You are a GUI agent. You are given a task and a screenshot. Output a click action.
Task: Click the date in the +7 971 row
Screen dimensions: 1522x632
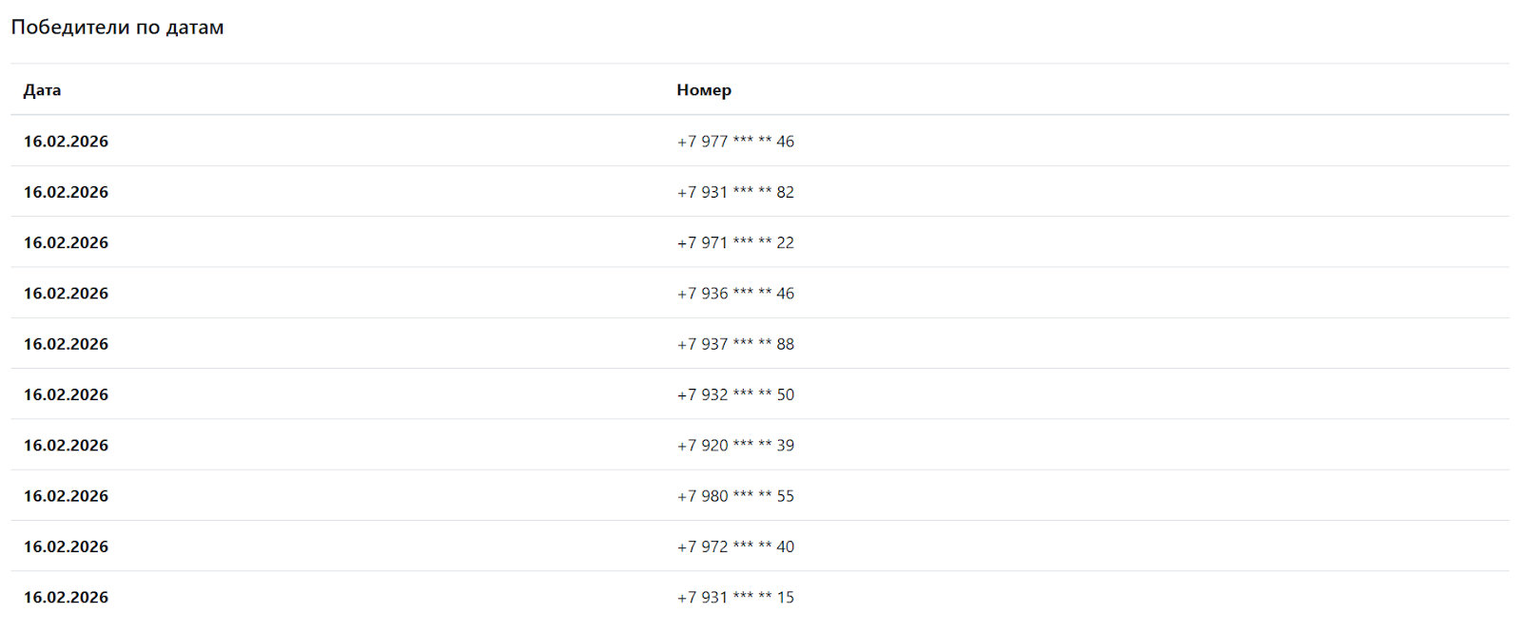67,243
